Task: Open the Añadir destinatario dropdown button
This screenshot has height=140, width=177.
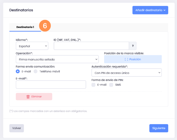Action: tap(150, 10)
